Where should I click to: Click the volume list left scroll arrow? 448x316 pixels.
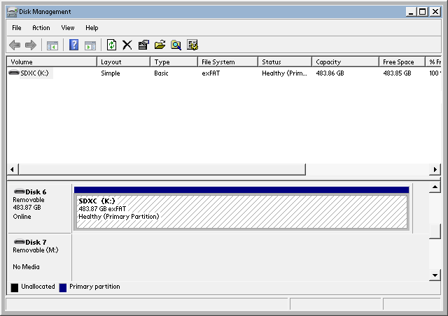(x=12, y=169)
